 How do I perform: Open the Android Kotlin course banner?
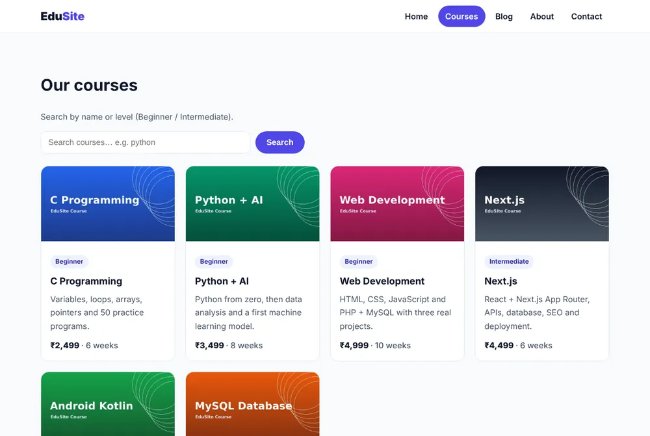click(108, 404)
